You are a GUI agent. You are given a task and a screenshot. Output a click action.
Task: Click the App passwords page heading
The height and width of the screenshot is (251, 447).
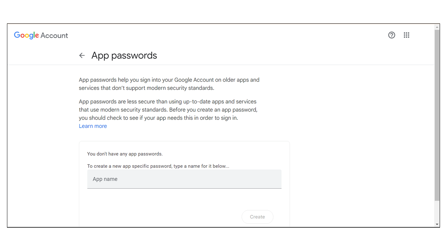pyautogui.click(x=124, y=55)
